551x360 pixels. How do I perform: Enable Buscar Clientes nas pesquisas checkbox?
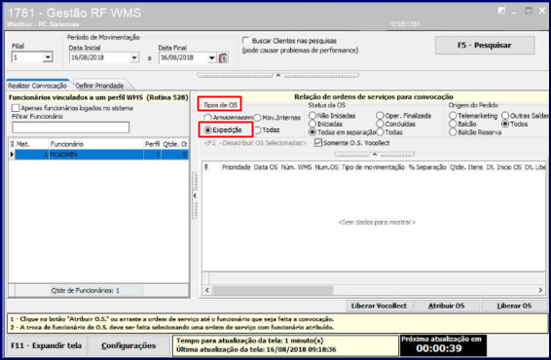point(246,41)
